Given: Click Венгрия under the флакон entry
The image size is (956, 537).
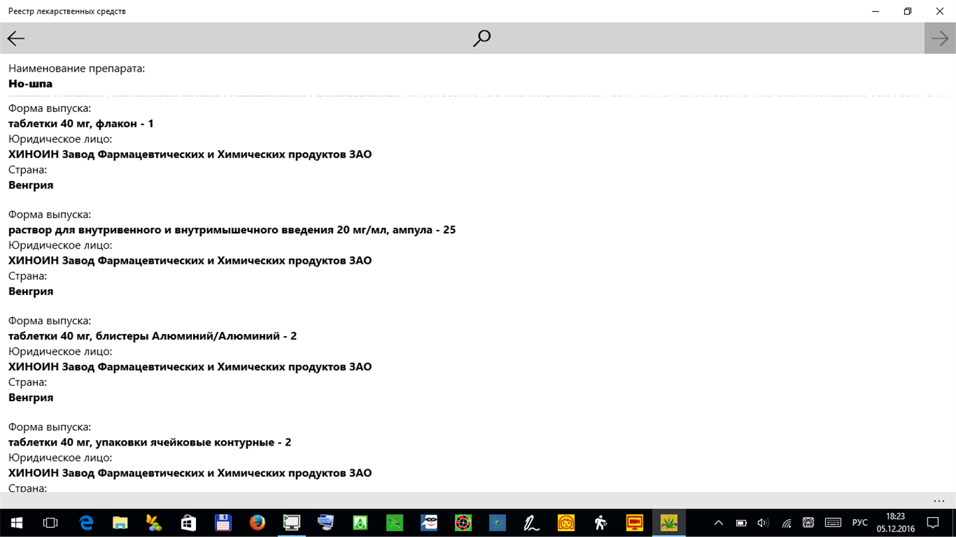Looking at the screenshot, I should point(31,185).
